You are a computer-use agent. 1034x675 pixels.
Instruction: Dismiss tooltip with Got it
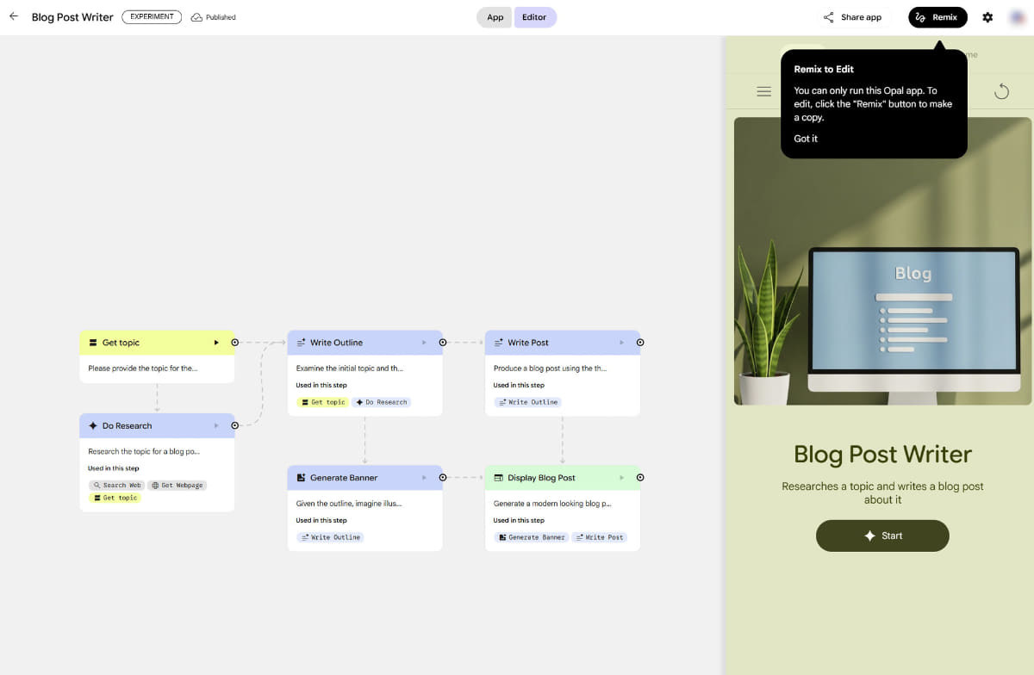(806, 139)
